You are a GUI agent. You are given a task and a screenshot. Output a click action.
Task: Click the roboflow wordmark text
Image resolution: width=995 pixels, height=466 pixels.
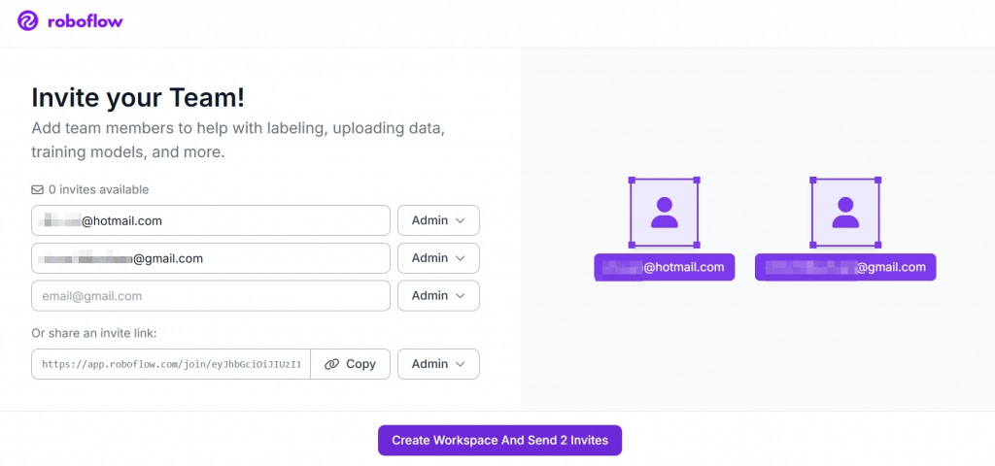[86, 21]
